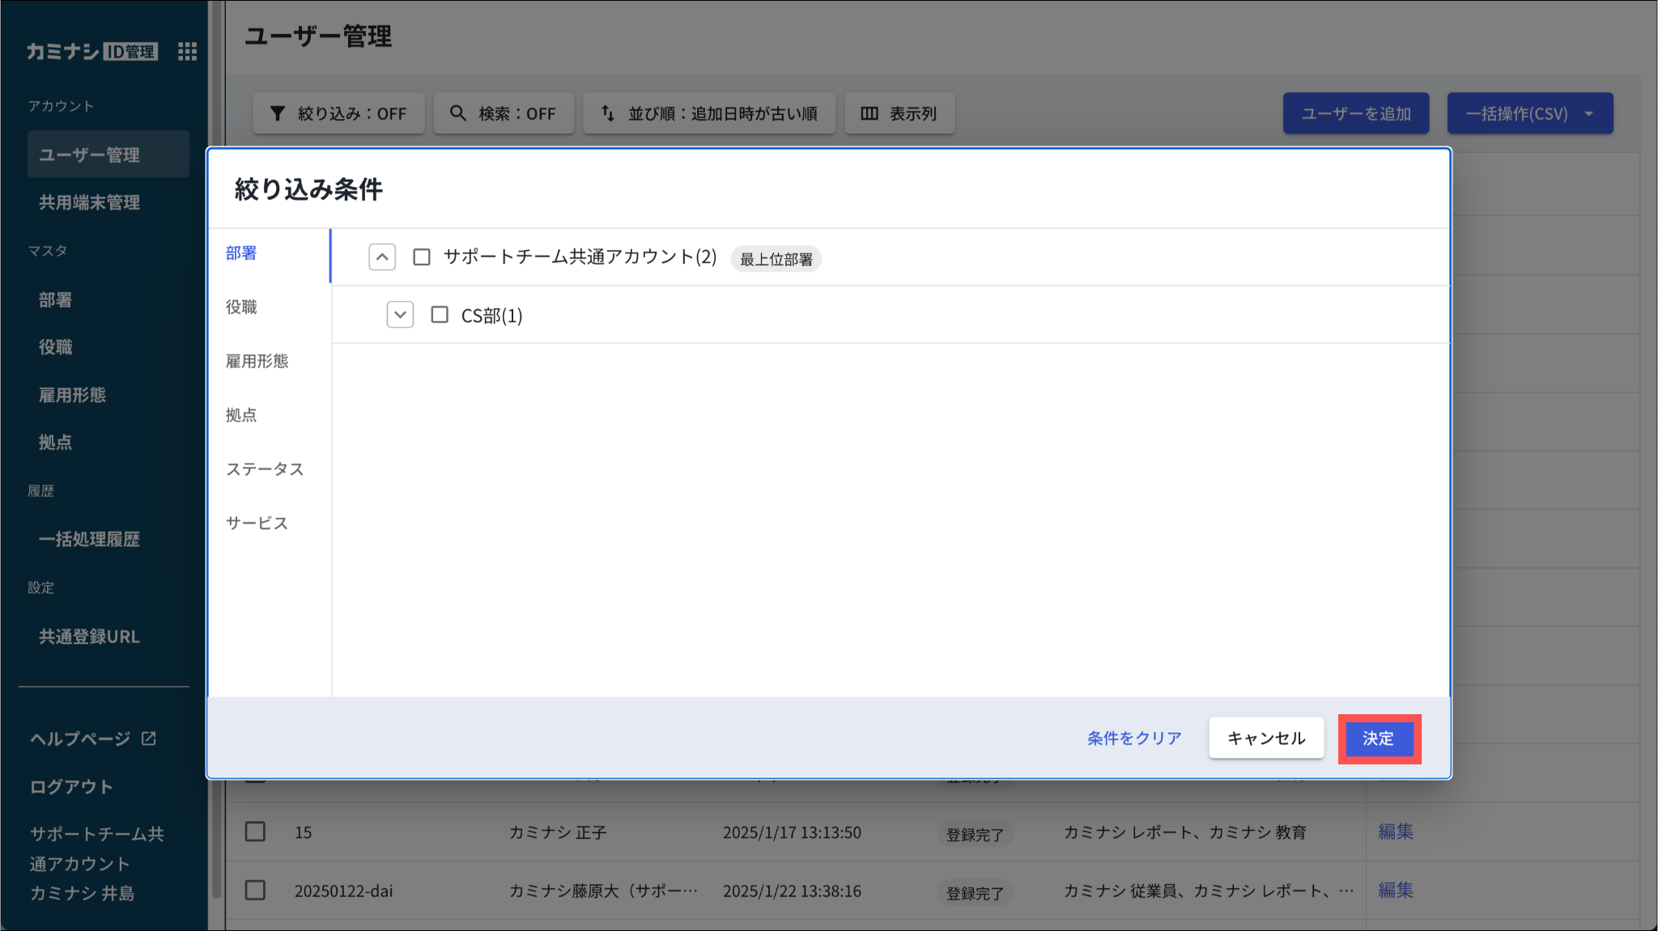Confirm the filter with 決定 button
Viewport: 1658px width, 931px height.
click(1378, 738)
